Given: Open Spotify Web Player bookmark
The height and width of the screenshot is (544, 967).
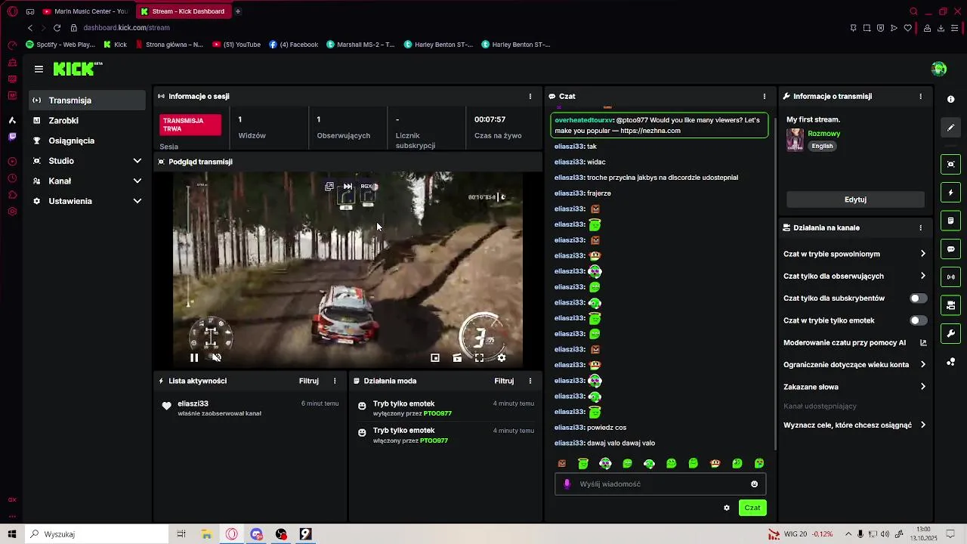Looking at the screenshot, I should click(60, 45).
